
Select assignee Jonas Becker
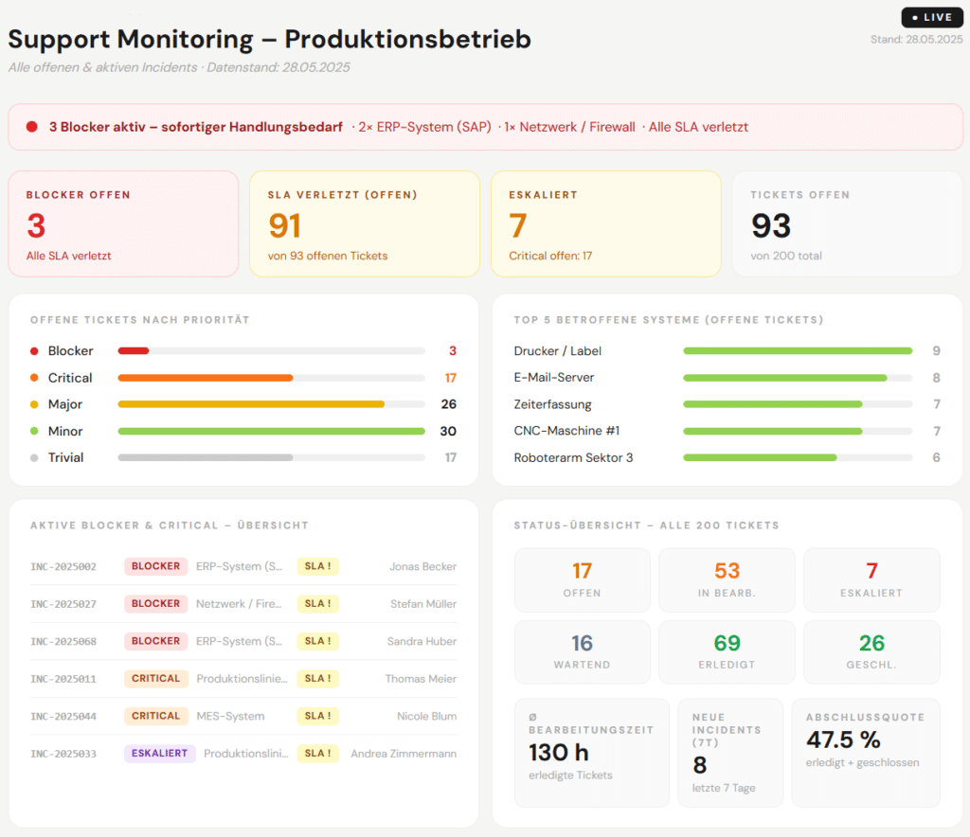click(x=423, y=566)
